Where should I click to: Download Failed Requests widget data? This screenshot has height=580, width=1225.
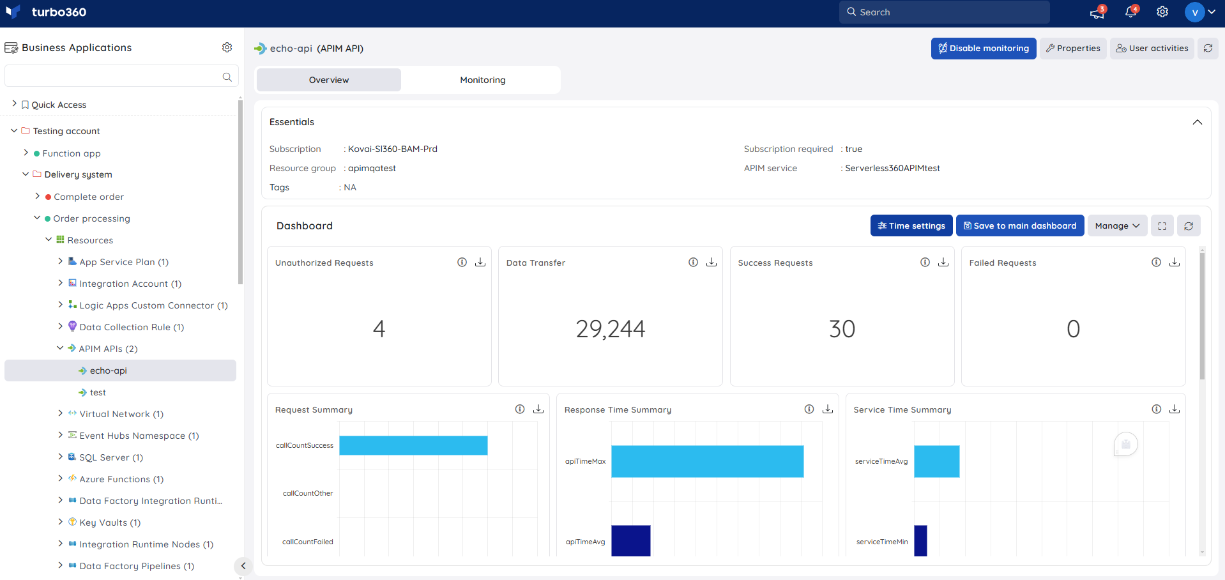tap(1175, 263)
